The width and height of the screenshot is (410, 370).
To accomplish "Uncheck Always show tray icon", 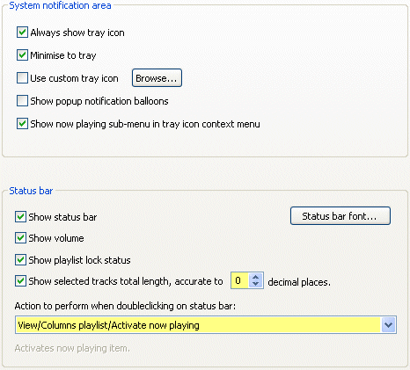I will pos(22,33).
